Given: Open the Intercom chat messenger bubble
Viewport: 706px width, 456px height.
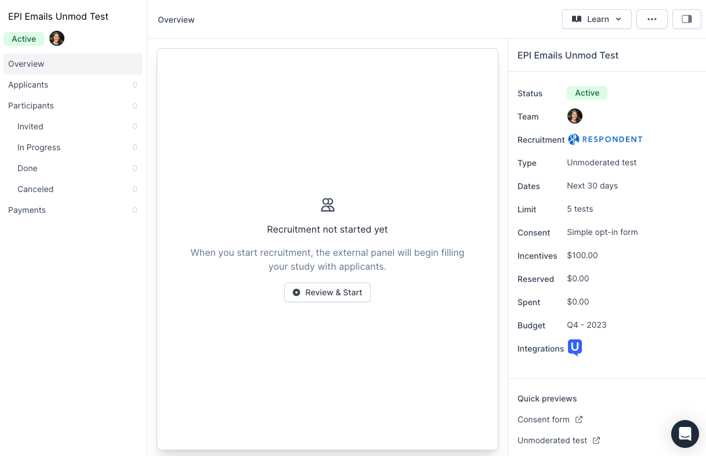Looking at the screenshot, I should click(685, 433).
